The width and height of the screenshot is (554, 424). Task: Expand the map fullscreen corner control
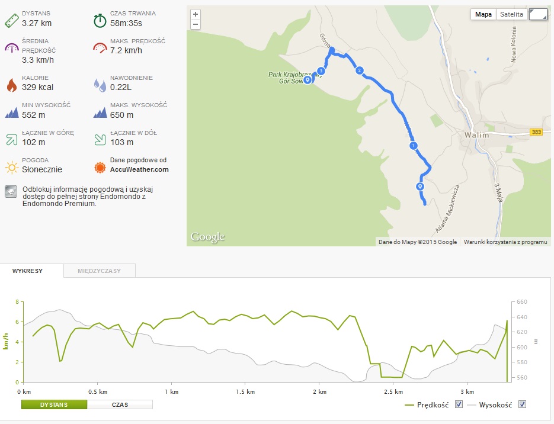(x=538, y=14)
